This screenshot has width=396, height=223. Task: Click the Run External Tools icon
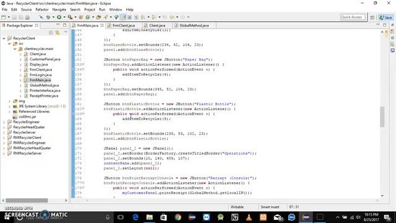click(70, 17)
